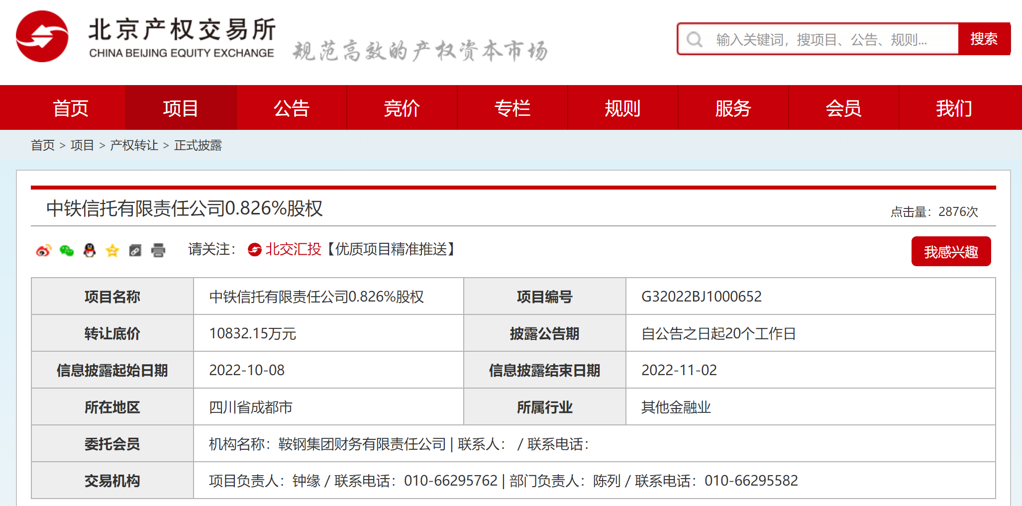1022x506 pixels.
Task: Share the project to Weibo
Action: [44, 250]
